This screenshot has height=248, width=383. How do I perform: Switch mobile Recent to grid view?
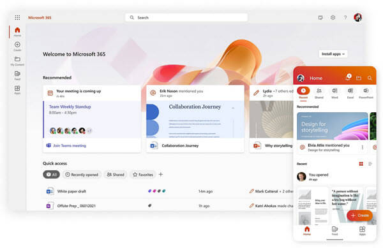tap(361, 164)
